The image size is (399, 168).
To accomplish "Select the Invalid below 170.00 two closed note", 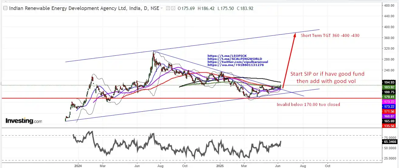I will (x=308, y=105).
